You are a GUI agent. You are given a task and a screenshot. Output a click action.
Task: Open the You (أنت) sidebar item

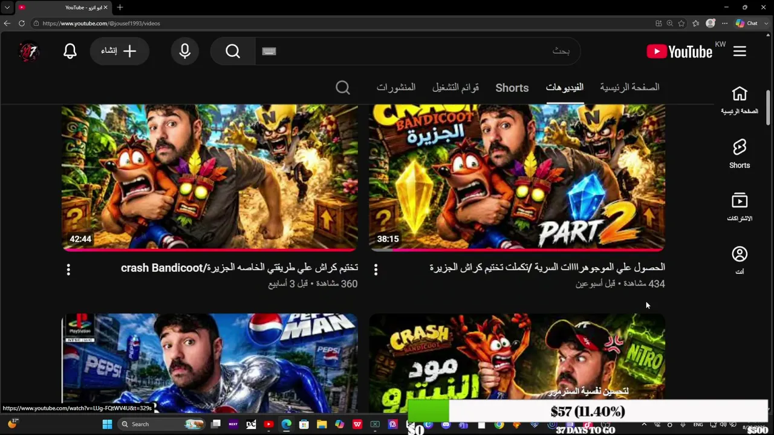(x=740, y=260)
